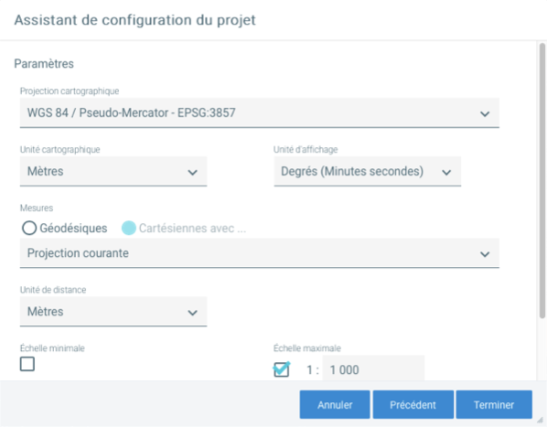Click the chevron in Unité cartographique field
The image size is (547, 427).
pos(193,173)
